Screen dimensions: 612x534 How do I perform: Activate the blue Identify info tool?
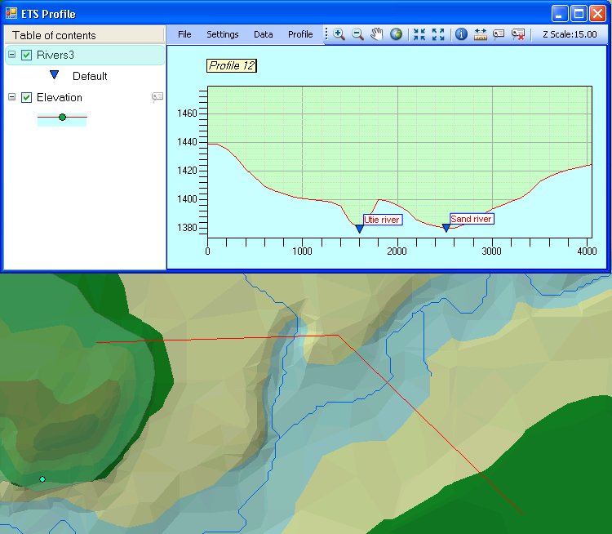coord(461,34)
